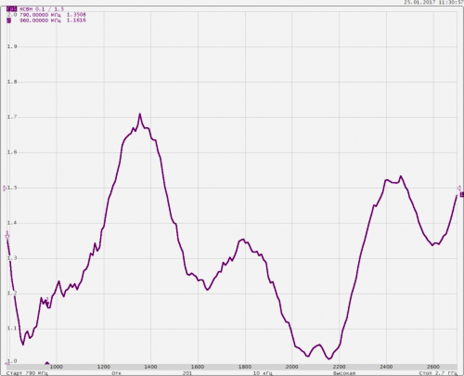Select the marker 2 readout 960.00000 МГц
The width and height of the screenshot is (464, 376).
click(x=40, y=20)
